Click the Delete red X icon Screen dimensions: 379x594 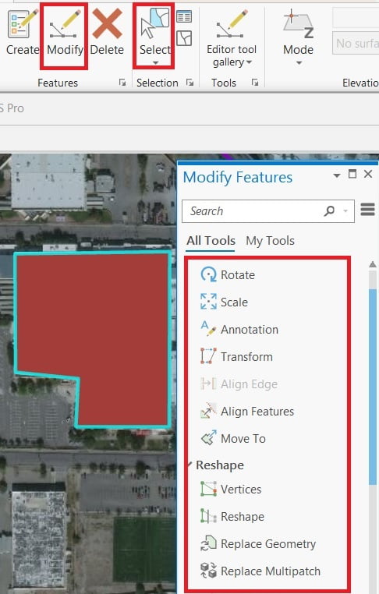108,24
